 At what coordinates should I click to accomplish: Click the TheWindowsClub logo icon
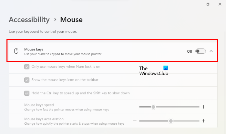coord(166,68)
